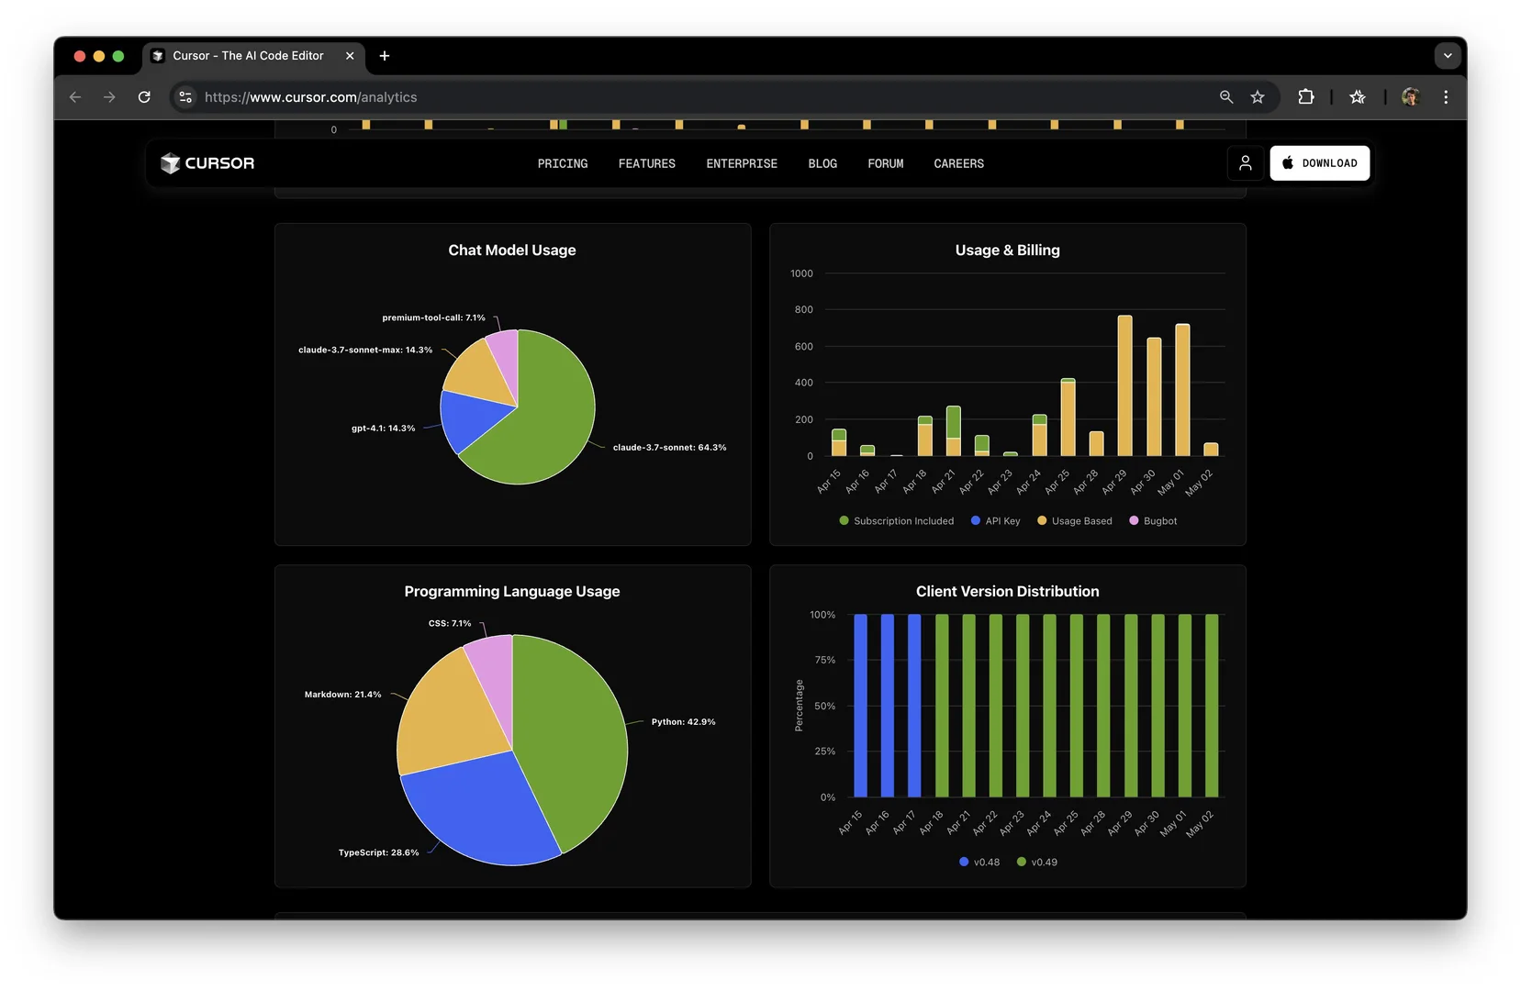Viewport: 1521px width, 991px height.
Task: Reload the page with refresh icon
Action: (x=144, y=97)
